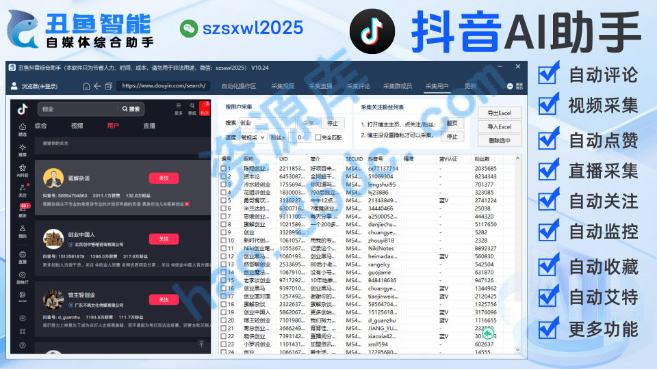Viewport: 657px width, 369px height.
Task: Check the checkbox for row 22 晓侠创业
Action: 223,336
